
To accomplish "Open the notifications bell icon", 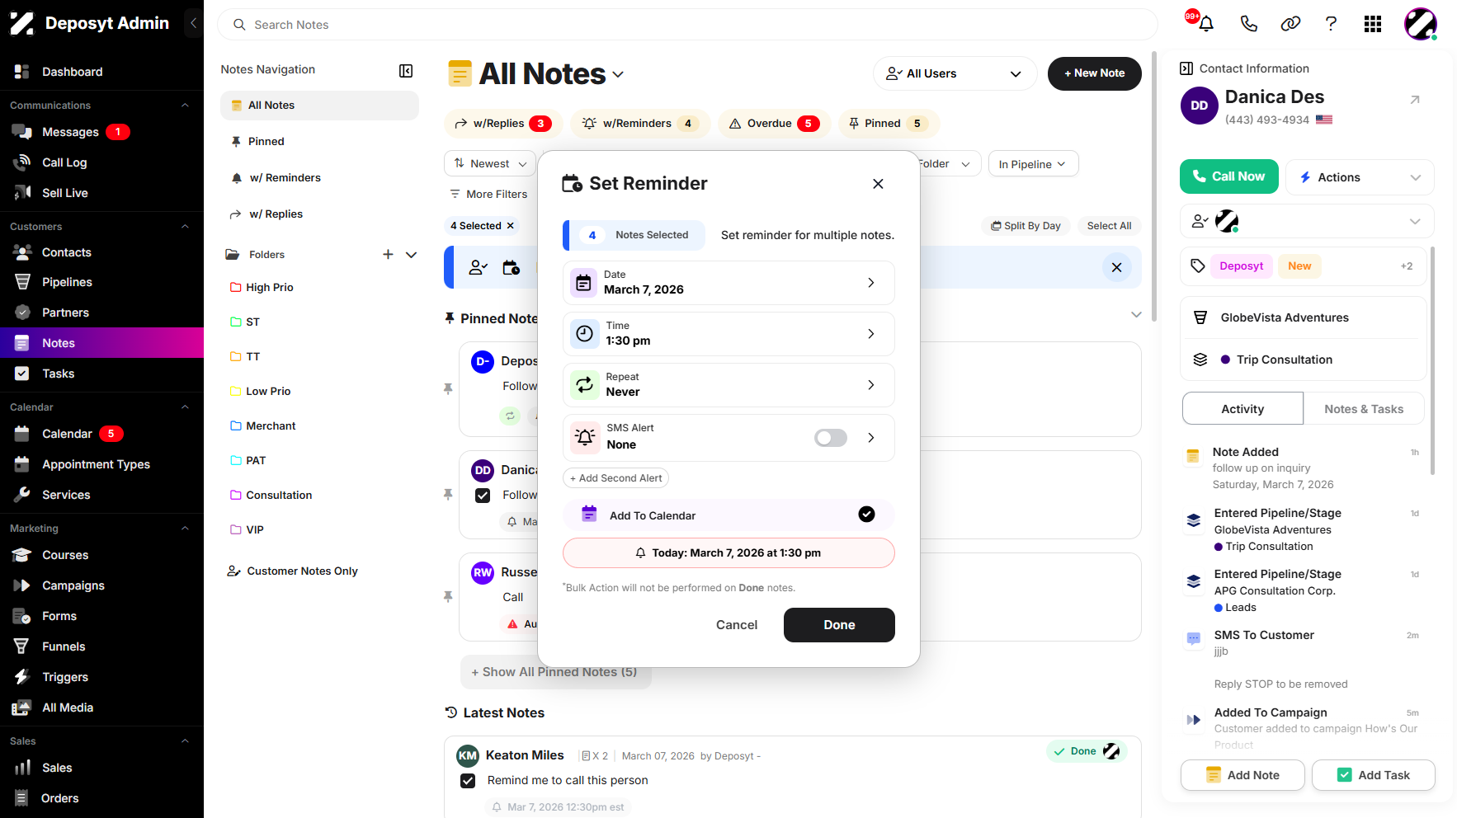I will click(x=1205, y=24).
